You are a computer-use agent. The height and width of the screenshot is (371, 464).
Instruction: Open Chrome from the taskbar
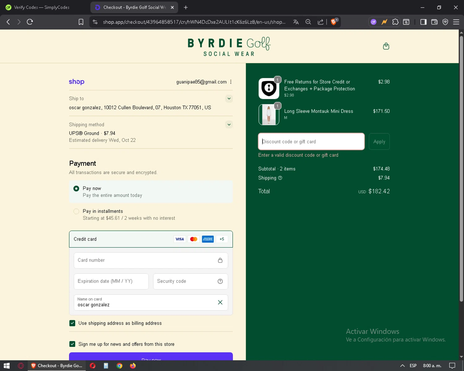(x=119, y=366)
